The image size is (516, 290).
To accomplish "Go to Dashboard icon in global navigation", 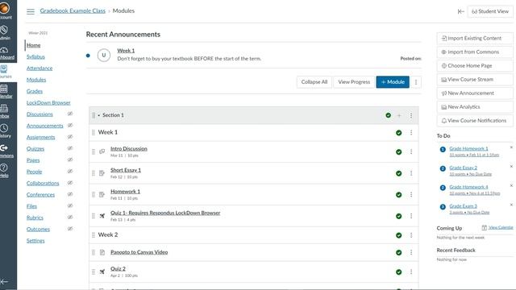I will pyautogui.click(x=4, y=50).
